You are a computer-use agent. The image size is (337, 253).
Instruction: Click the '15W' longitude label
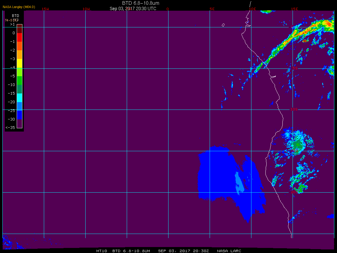tap(45, 9)
